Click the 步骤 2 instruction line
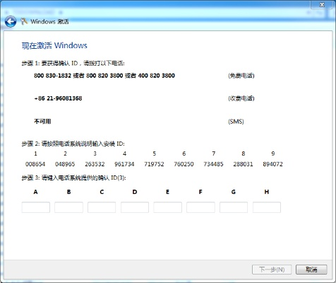336x283 pixels. pos(73,144)
